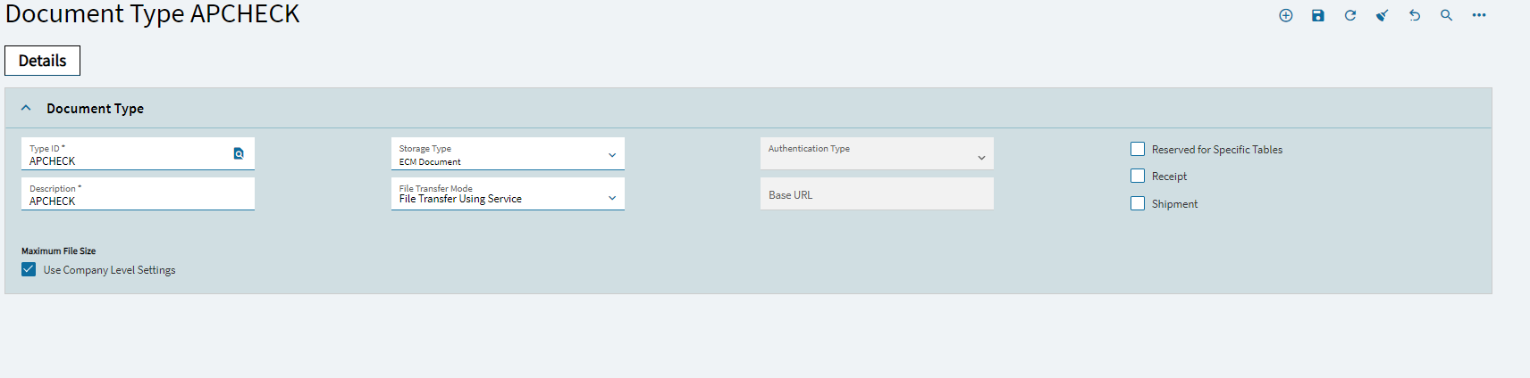Viewport: 1530px width, 378px height.
Task: Collapse the Document Type section
Action: 26,108
